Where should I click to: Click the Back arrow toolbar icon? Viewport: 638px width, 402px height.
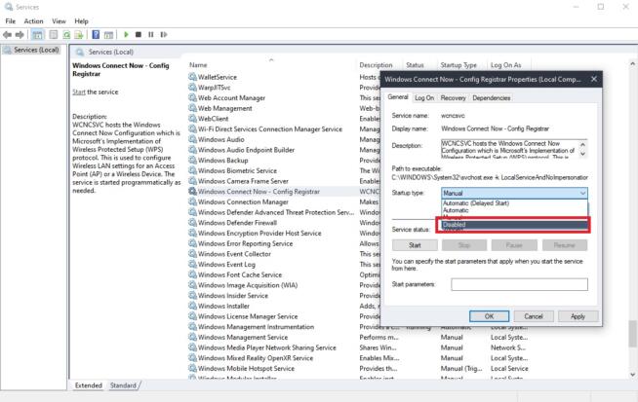pyautogui.click(x=8, y=35)
